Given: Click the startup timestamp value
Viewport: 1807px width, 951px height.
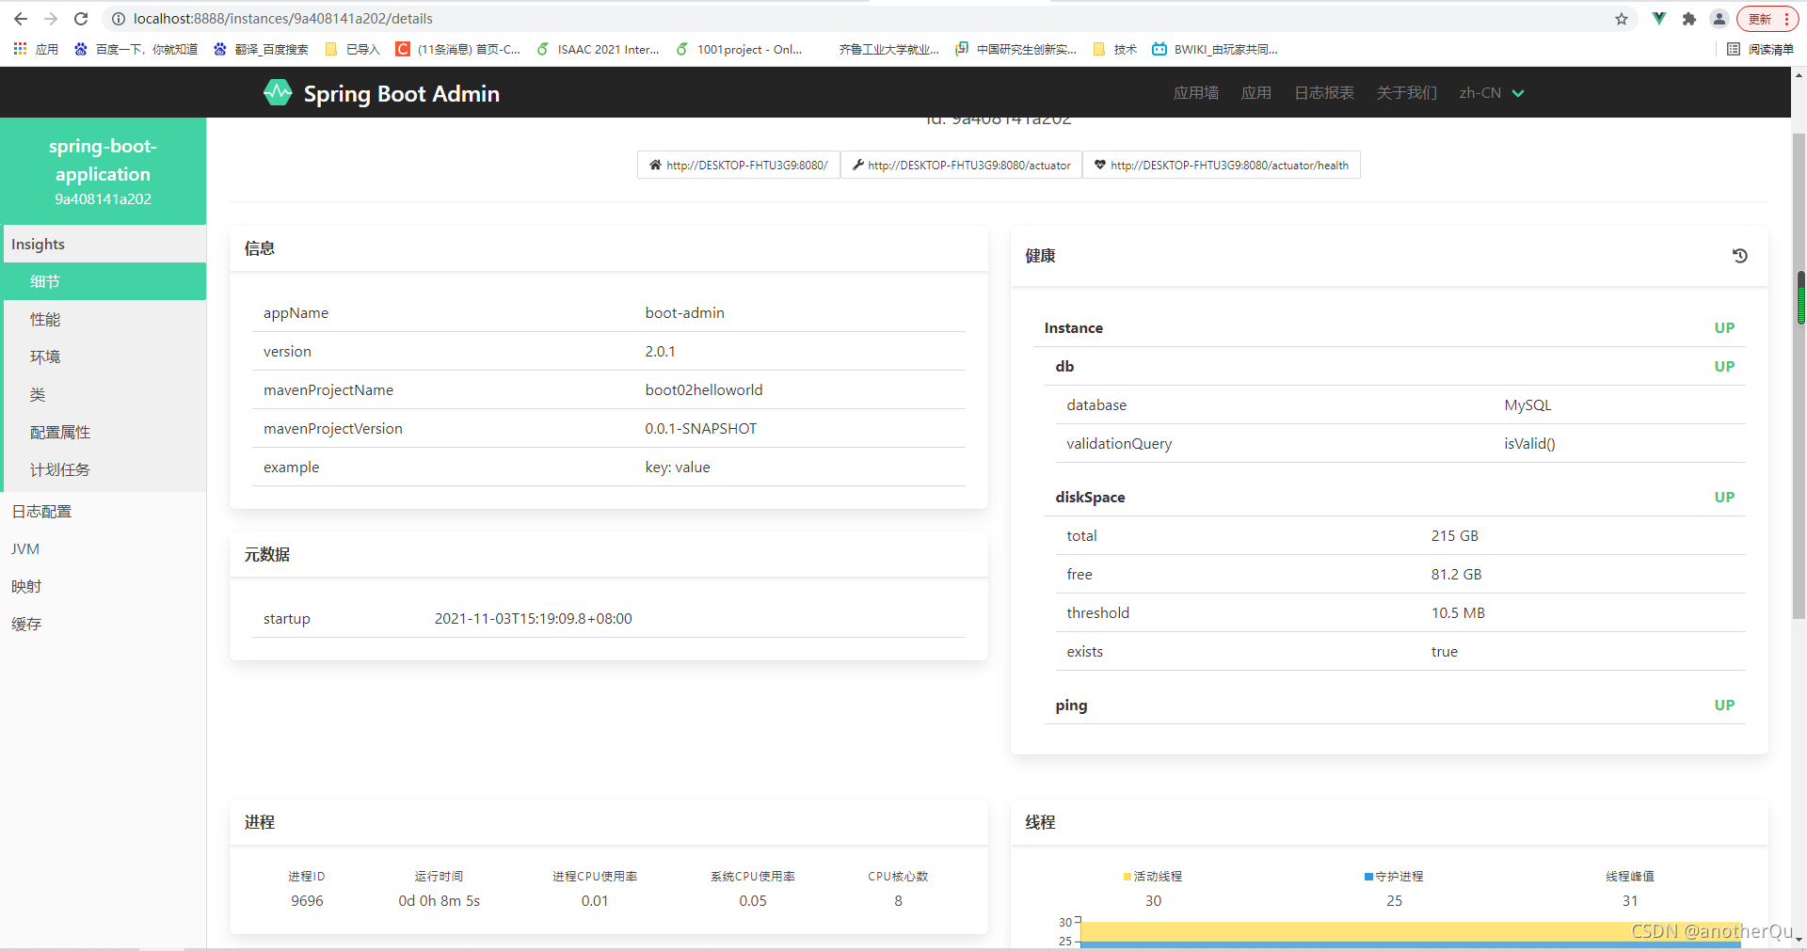Looking at the screenshot, I should (533, 618).
